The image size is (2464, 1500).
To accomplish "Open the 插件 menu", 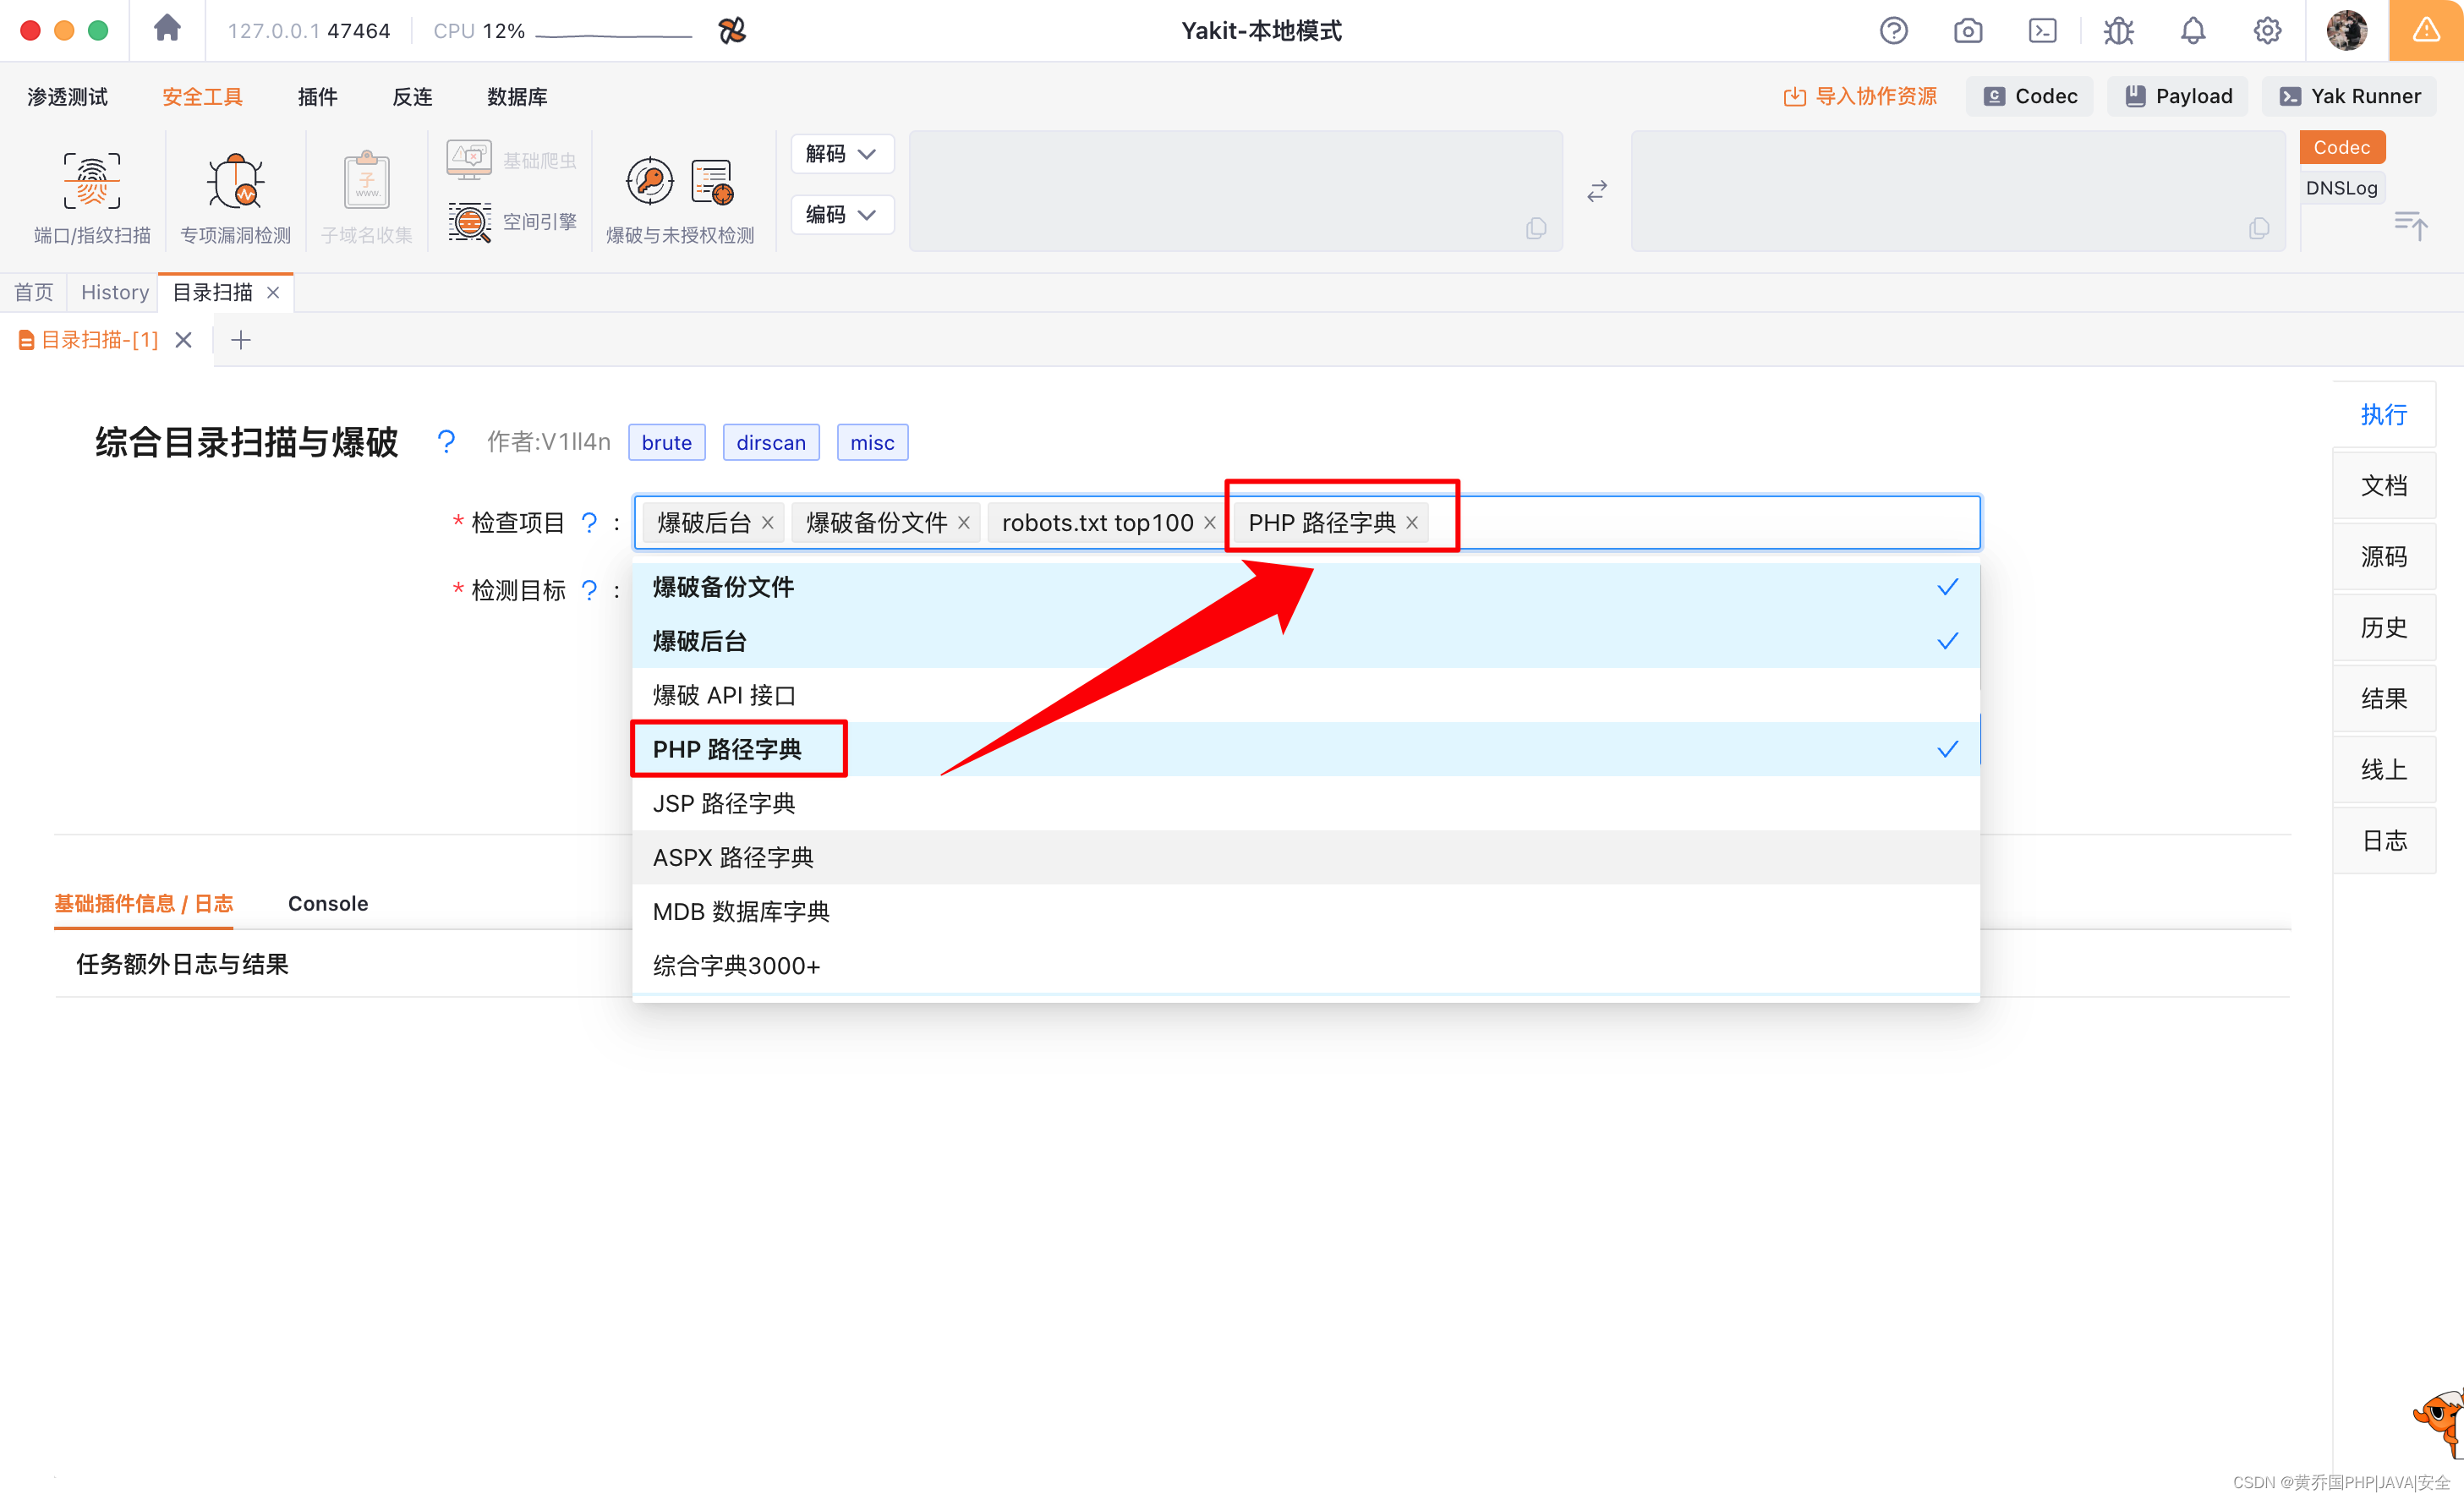I will pos(317,96).
